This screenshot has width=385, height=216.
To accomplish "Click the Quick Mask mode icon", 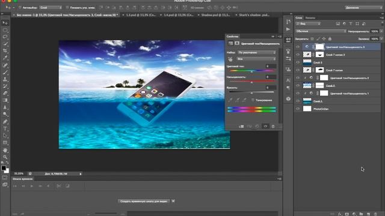I will [5, 178].
